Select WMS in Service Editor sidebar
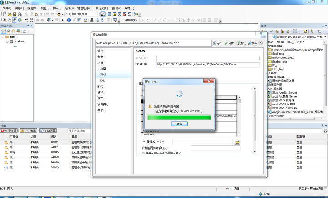Viewport: 328px width, 198px height. pos(113,74)
